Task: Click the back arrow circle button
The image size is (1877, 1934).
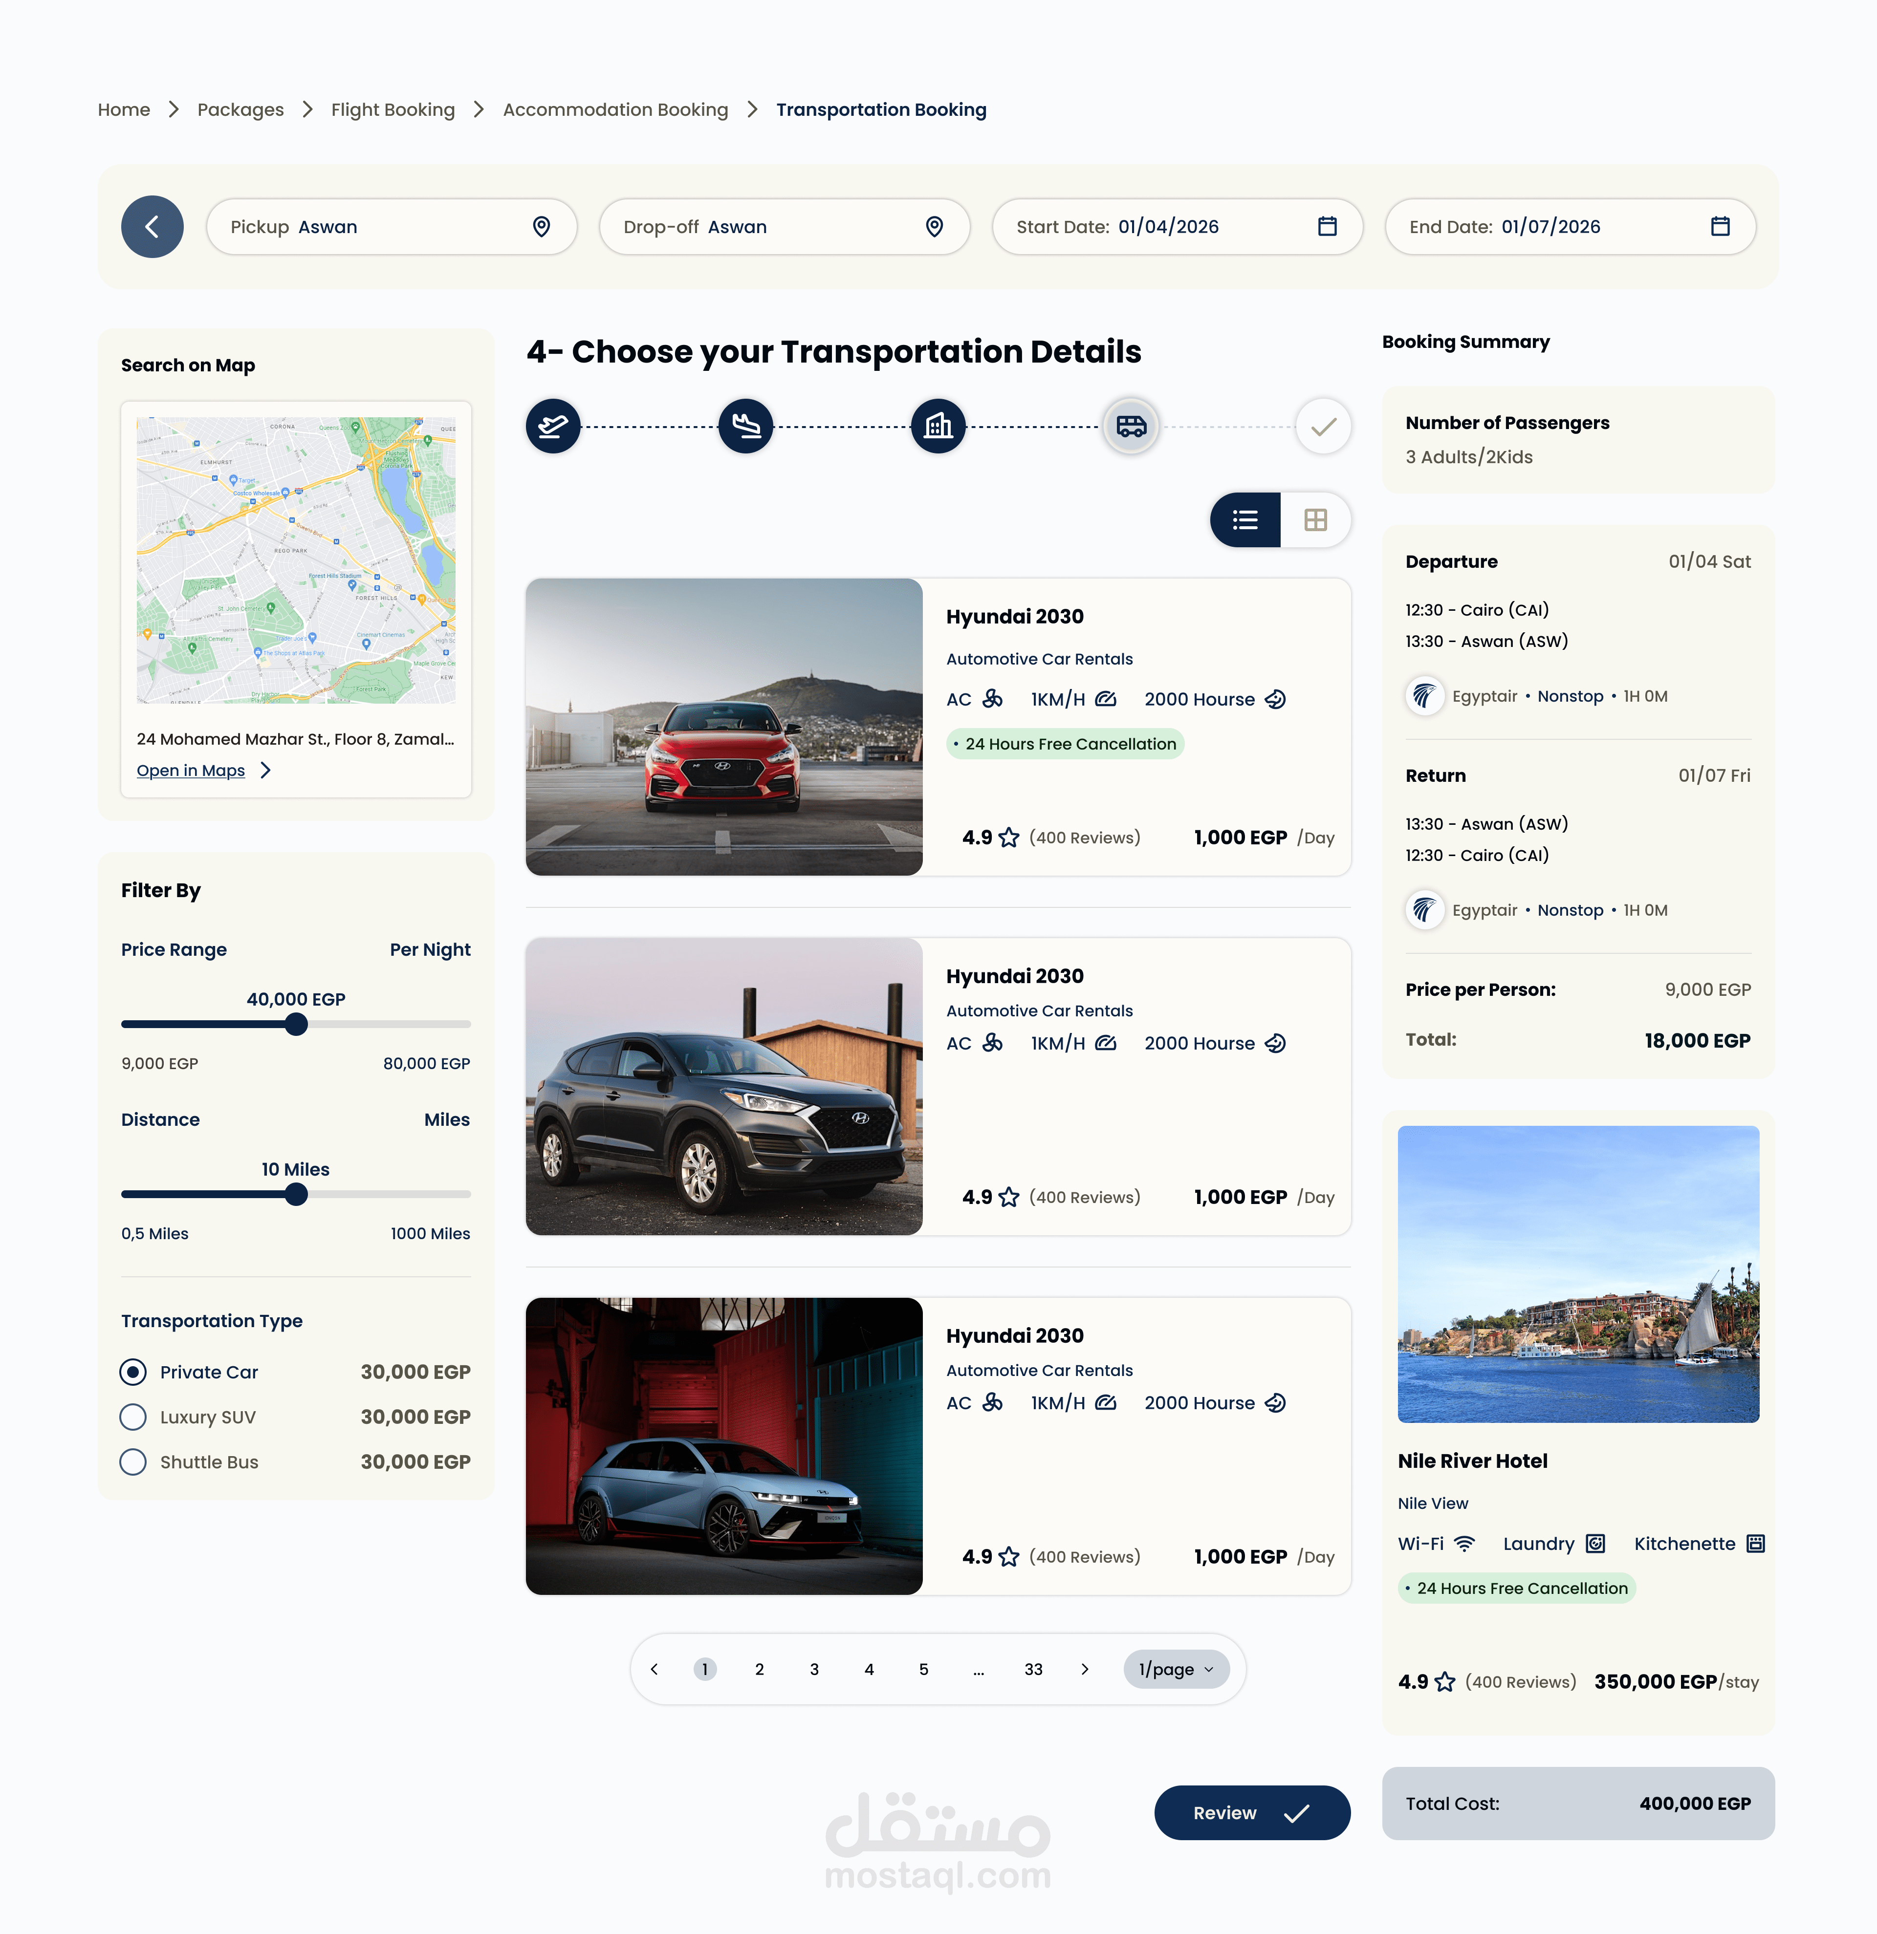Action: coord(152,227)
